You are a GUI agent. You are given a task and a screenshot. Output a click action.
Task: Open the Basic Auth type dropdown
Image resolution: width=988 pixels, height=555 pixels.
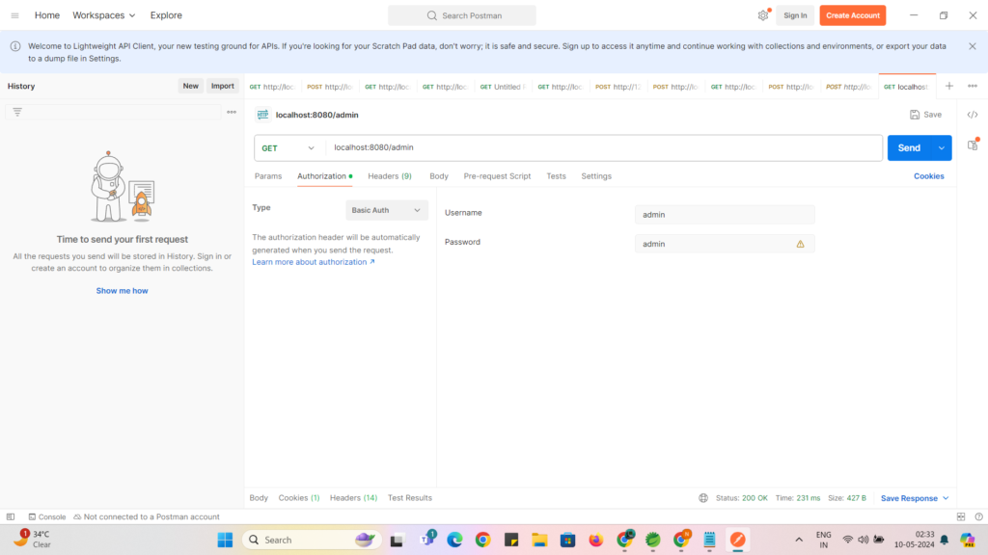[386, 210]
